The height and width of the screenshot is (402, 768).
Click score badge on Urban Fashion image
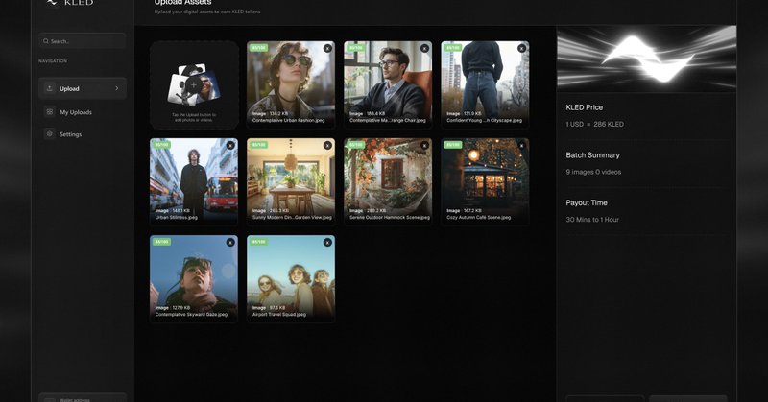click(258, 48)
